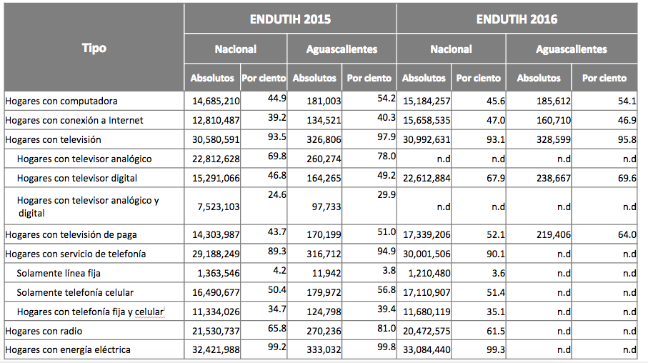Image resolution: width=648 pixels, height=363 pixels.
Task: Click the cell with value 33,084,440
Action: 426,350
